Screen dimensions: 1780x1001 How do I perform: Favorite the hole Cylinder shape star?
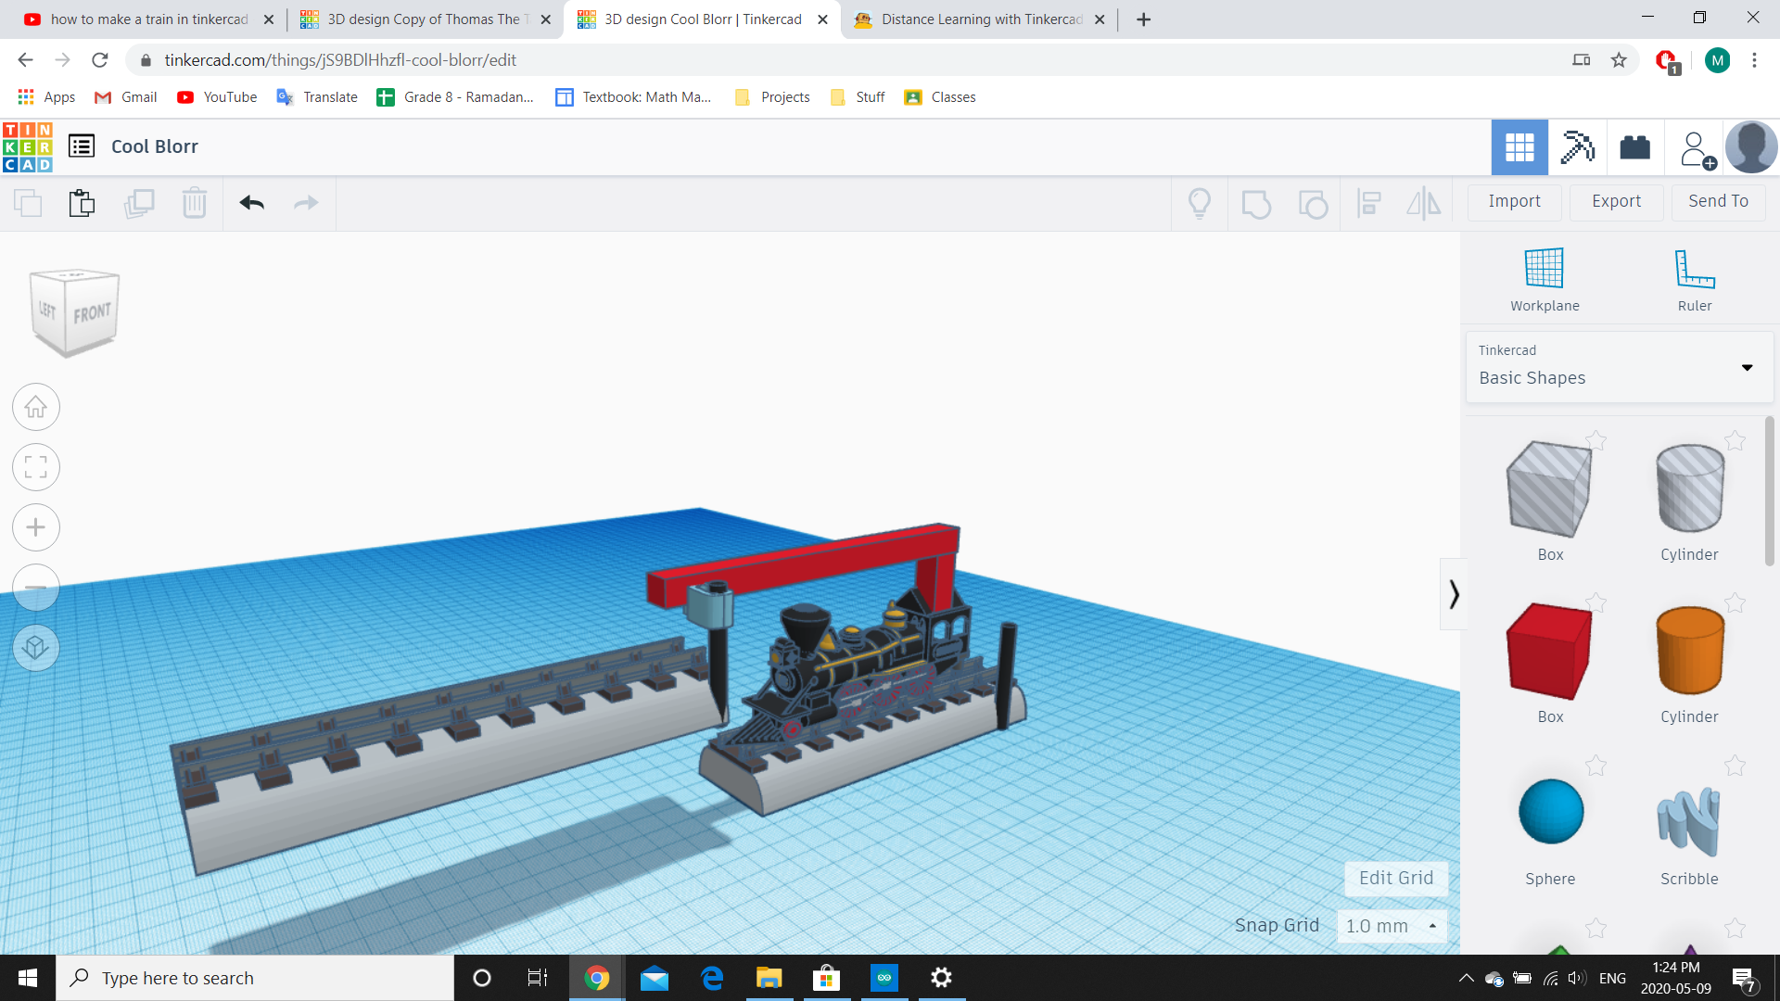pyautogui.click(x=1735, y=441)
